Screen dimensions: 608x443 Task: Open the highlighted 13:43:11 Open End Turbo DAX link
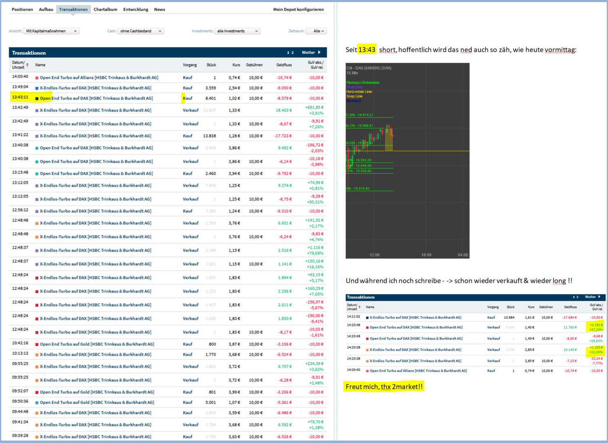(x=96, y=98)
